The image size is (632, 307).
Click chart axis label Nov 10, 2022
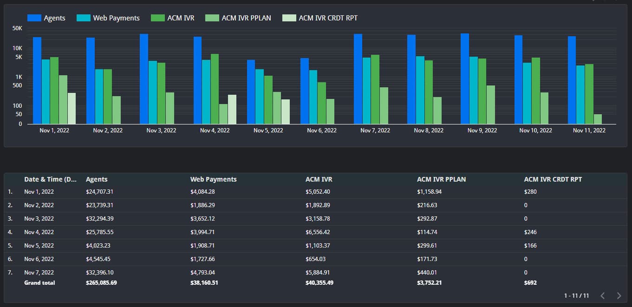pos(535,131)
